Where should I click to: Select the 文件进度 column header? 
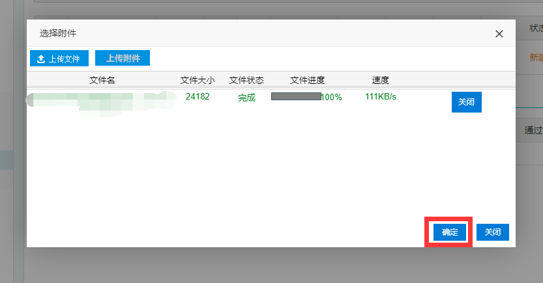[307, 81]
